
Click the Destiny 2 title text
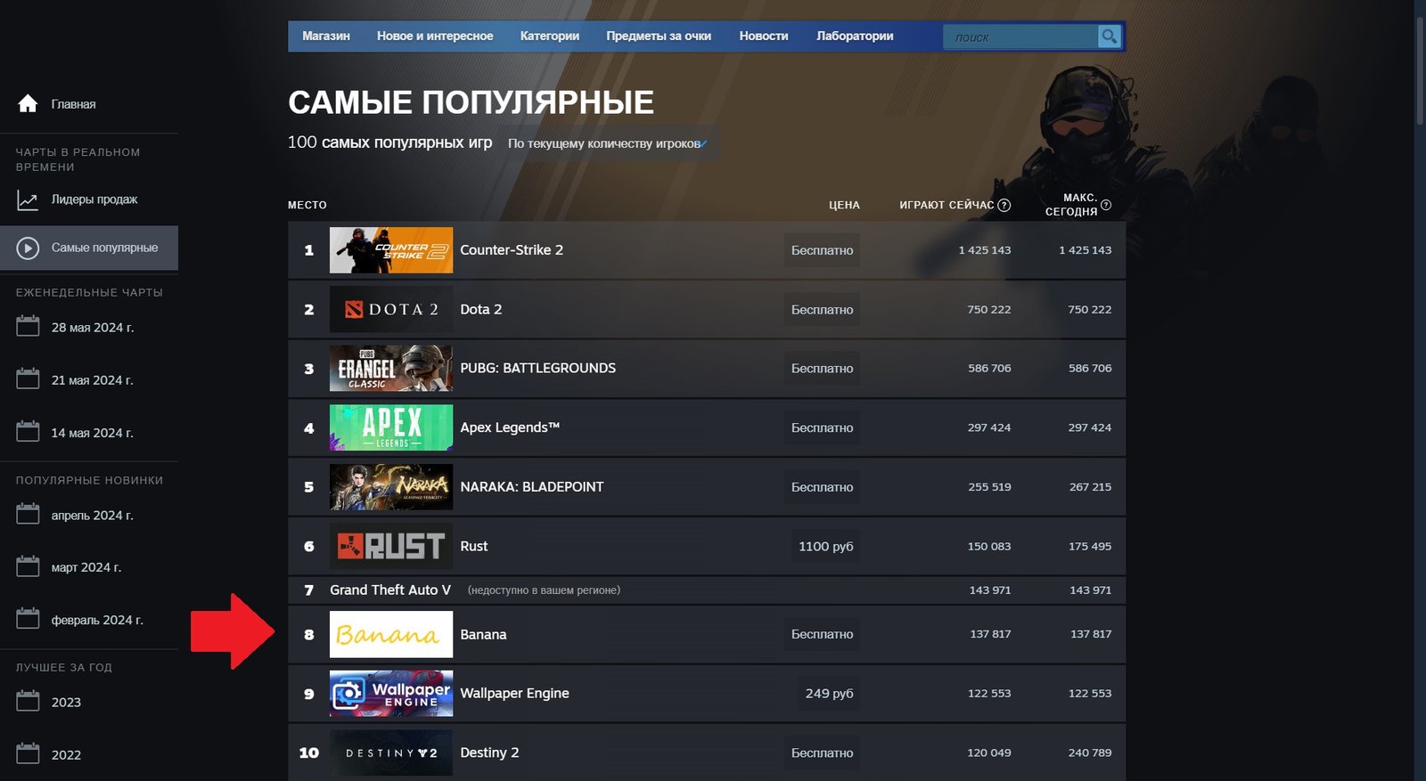[x=489, y=753]
